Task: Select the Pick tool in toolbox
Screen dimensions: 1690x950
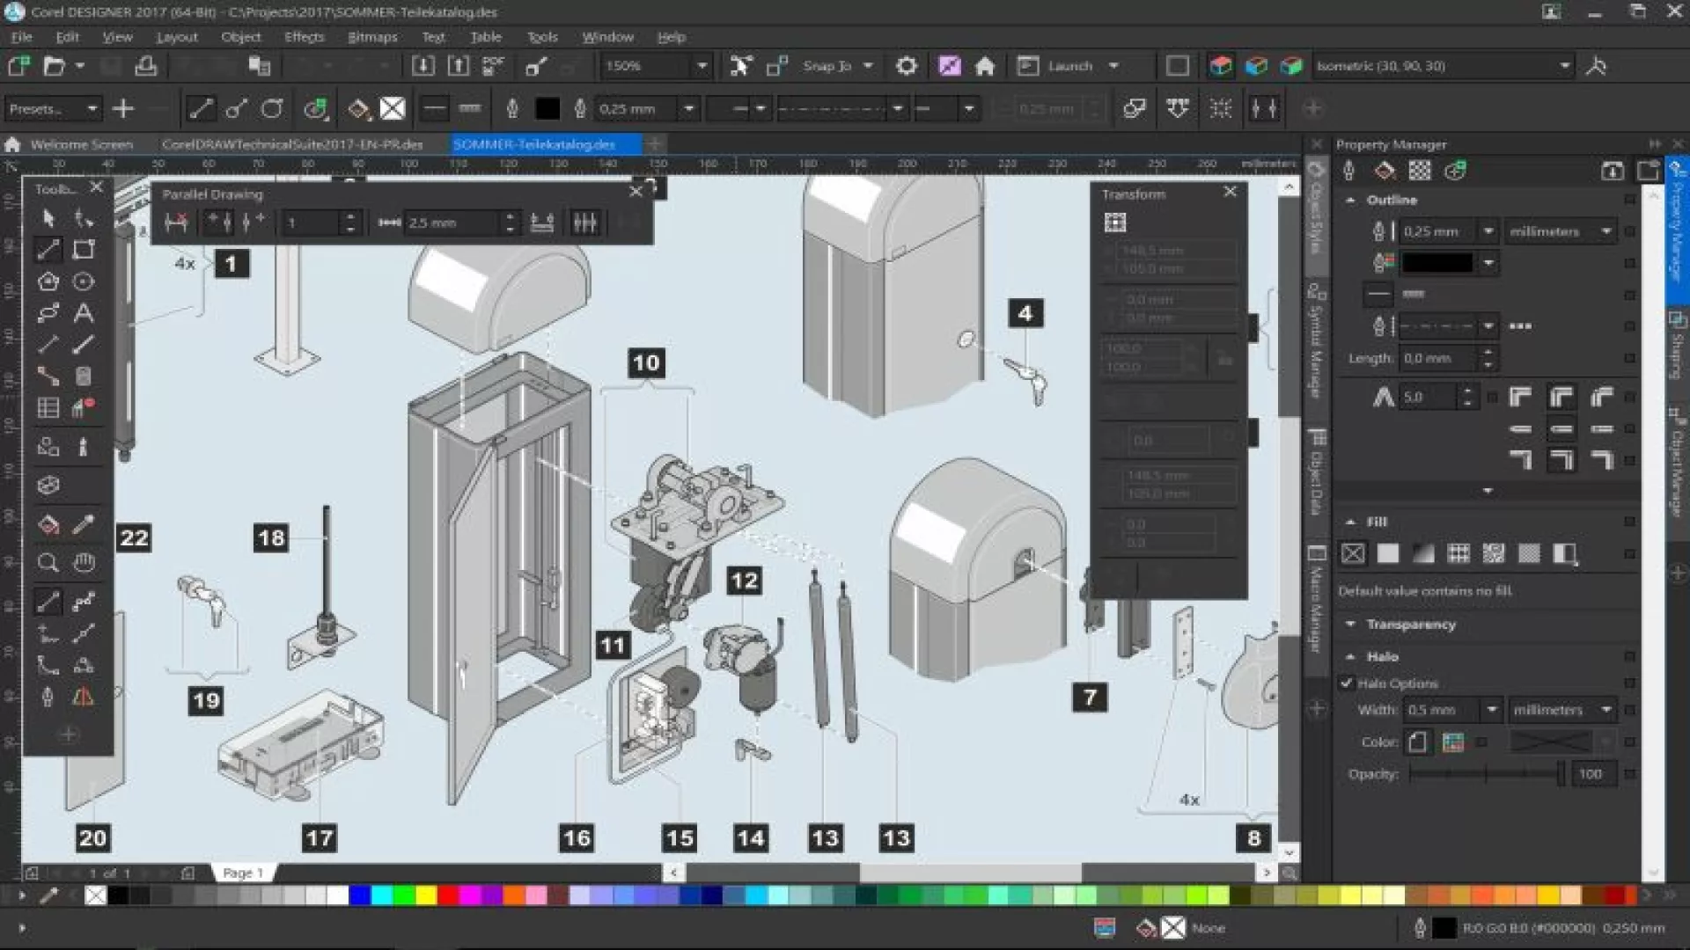Action: [x=48, y=218]
